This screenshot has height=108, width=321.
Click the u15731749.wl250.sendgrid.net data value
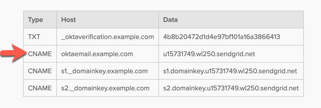(209, 54)
